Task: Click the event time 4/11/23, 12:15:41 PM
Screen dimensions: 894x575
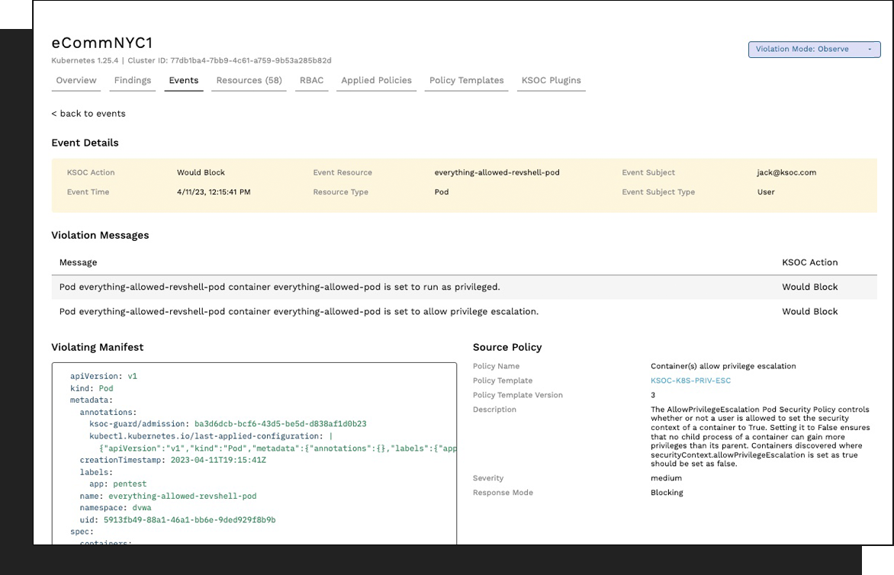Action: pos(214,192)
